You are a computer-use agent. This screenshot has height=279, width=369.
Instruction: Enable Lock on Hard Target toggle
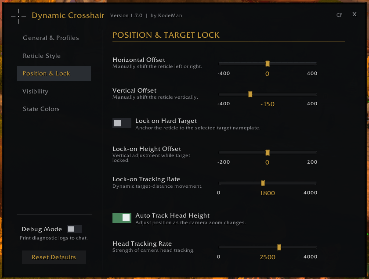(x=122, y=123)
